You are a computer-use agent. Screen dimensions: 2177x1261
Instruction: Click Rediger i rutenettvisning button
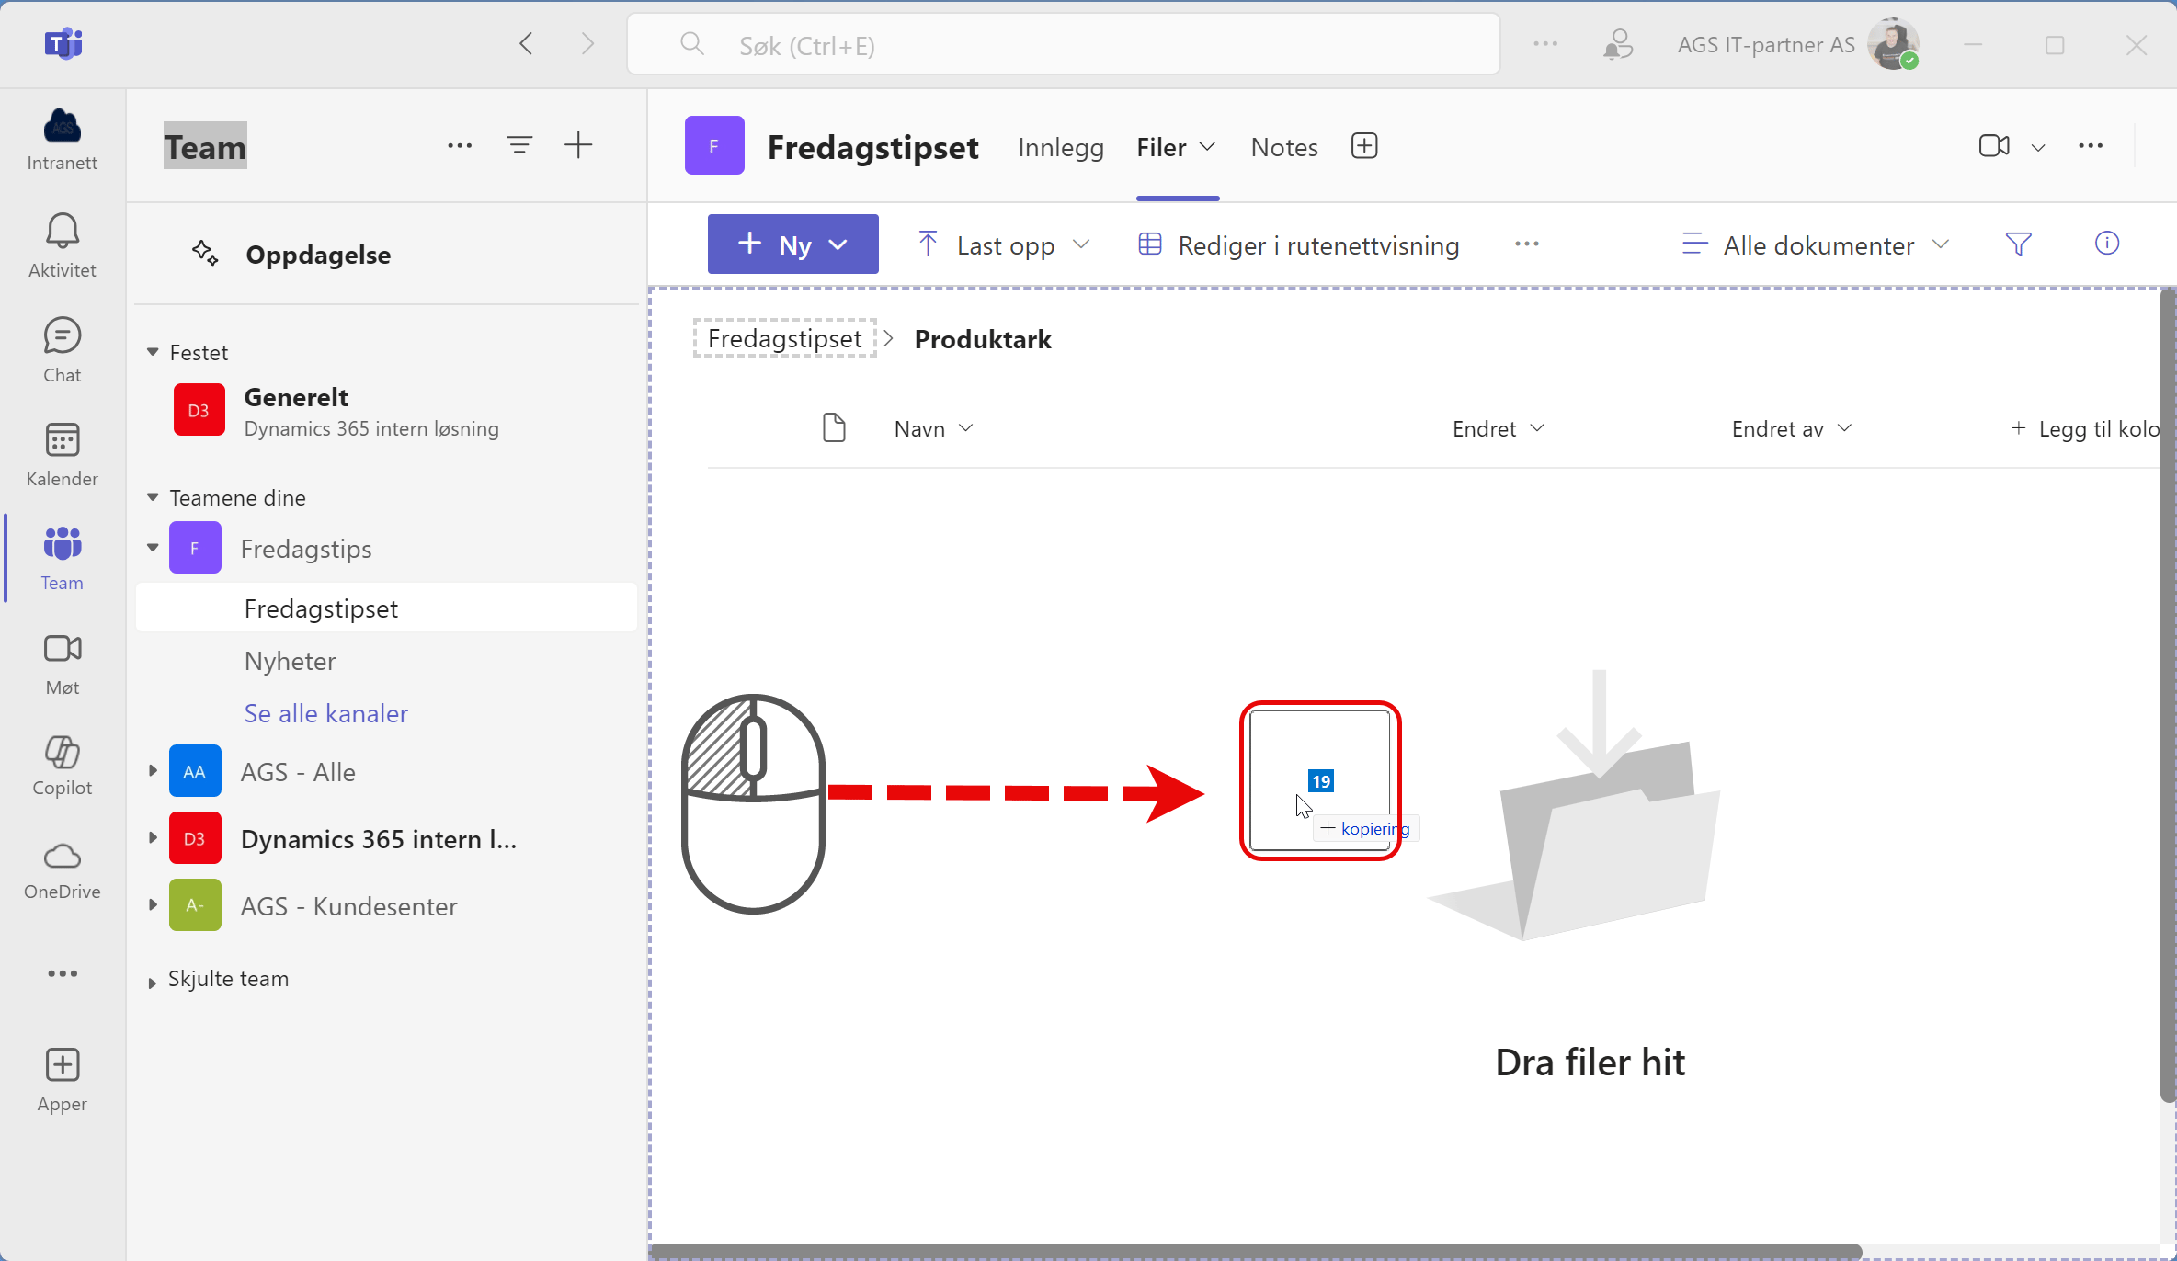pos(1300,244)
